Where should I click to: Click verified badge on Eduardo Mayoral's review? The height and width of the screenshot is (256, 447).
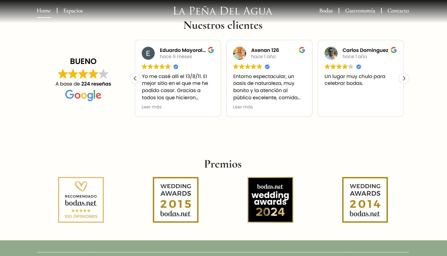[x=176, y=67]
